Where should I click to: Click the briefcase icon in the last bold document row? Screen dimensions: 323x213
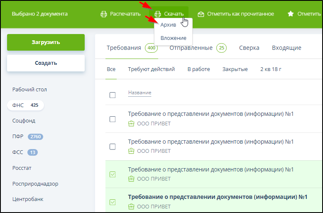[131, 206]
